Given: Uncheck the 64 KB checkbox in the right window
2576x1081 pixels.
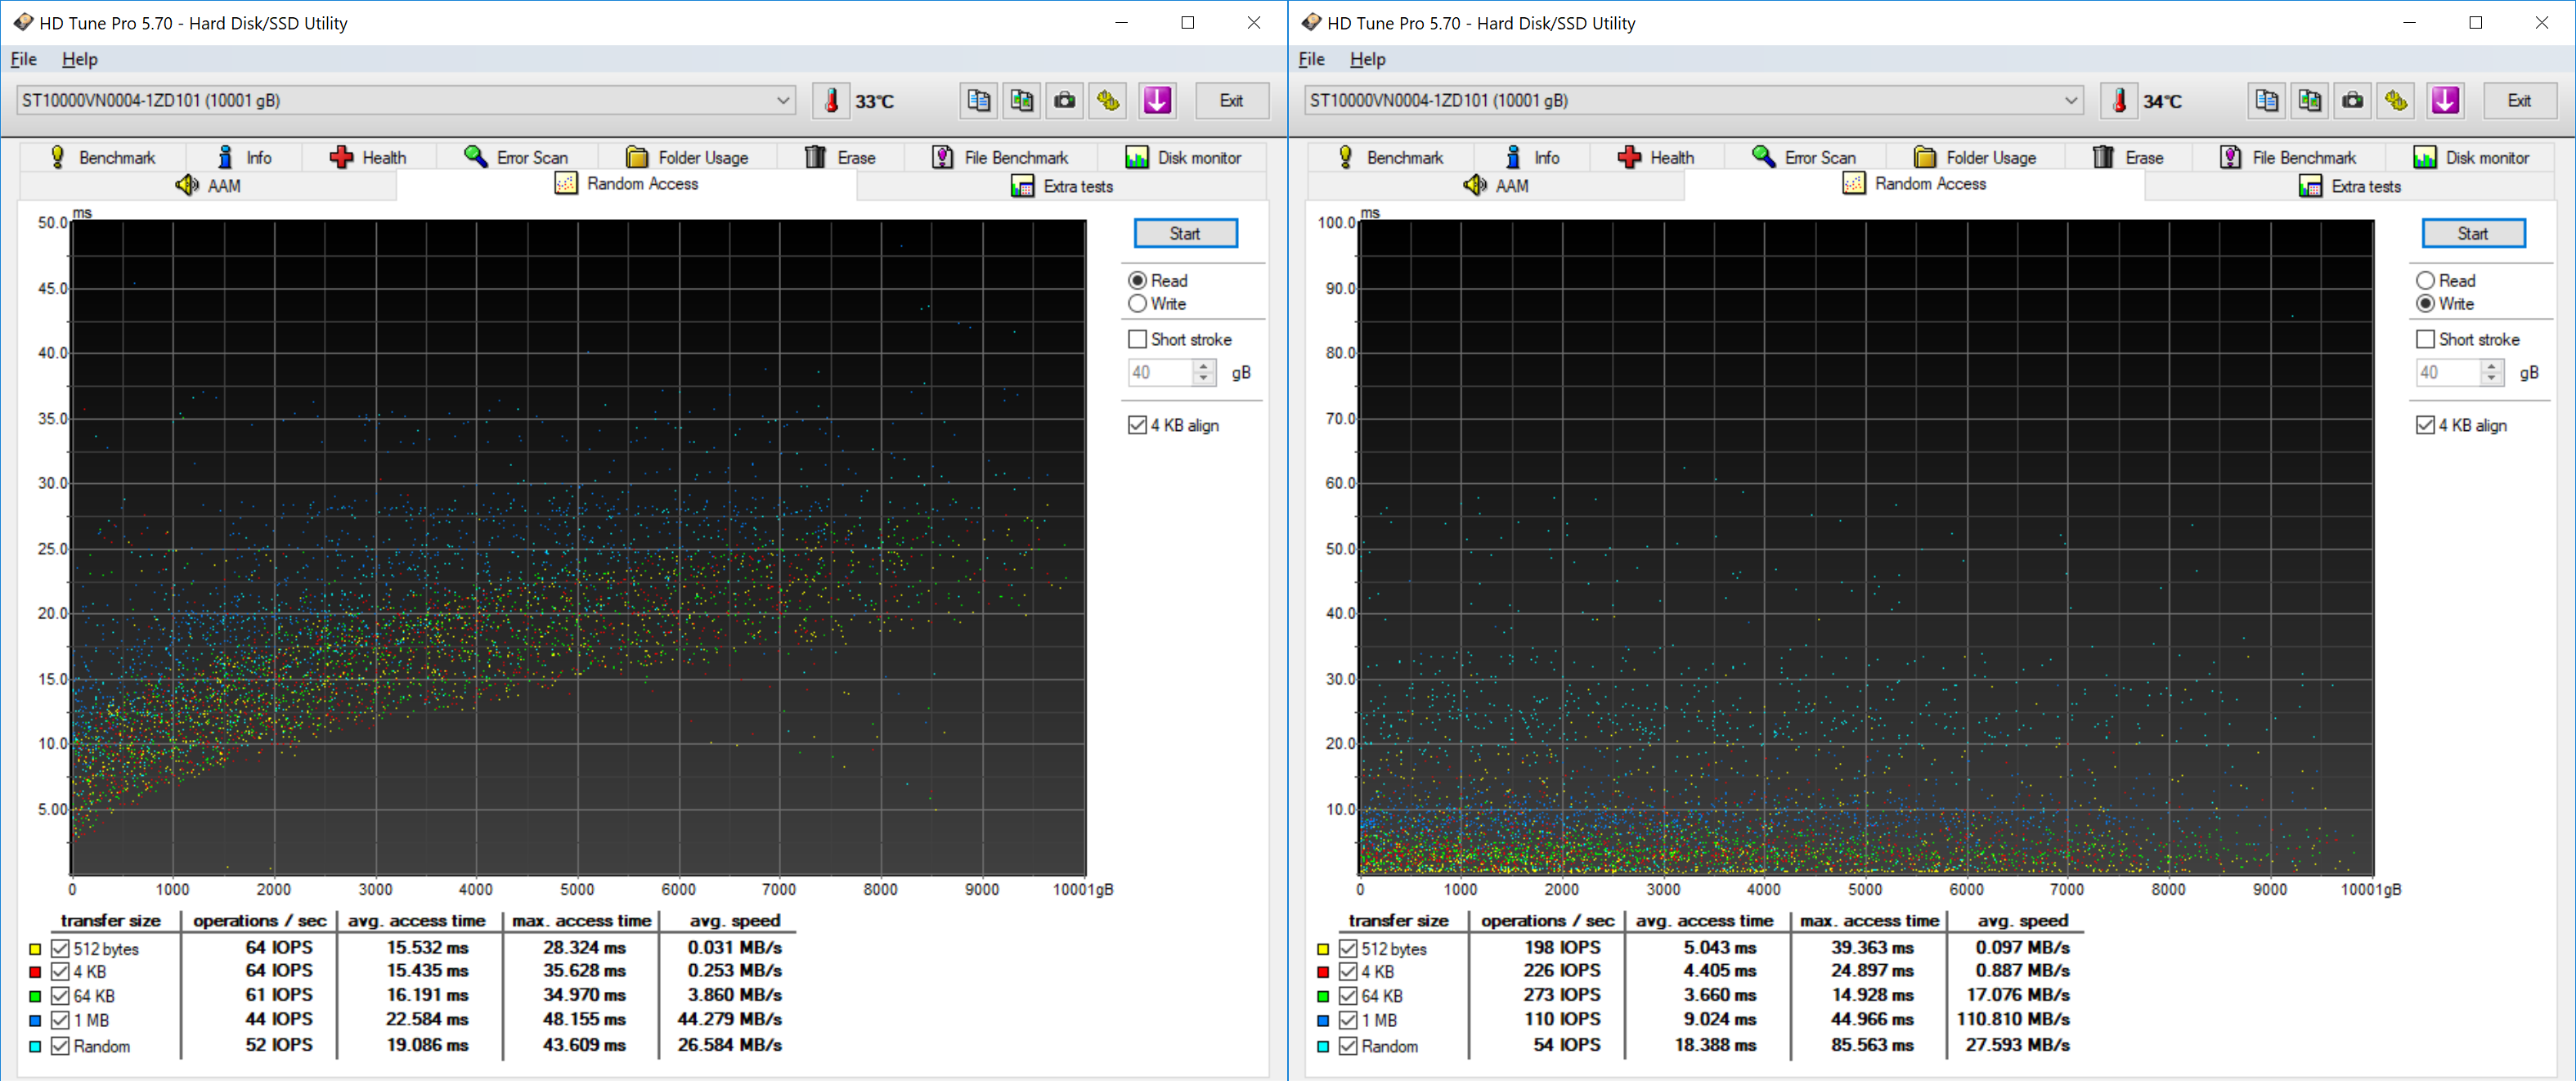Looking at the screenshot, I should [1348, 996].
